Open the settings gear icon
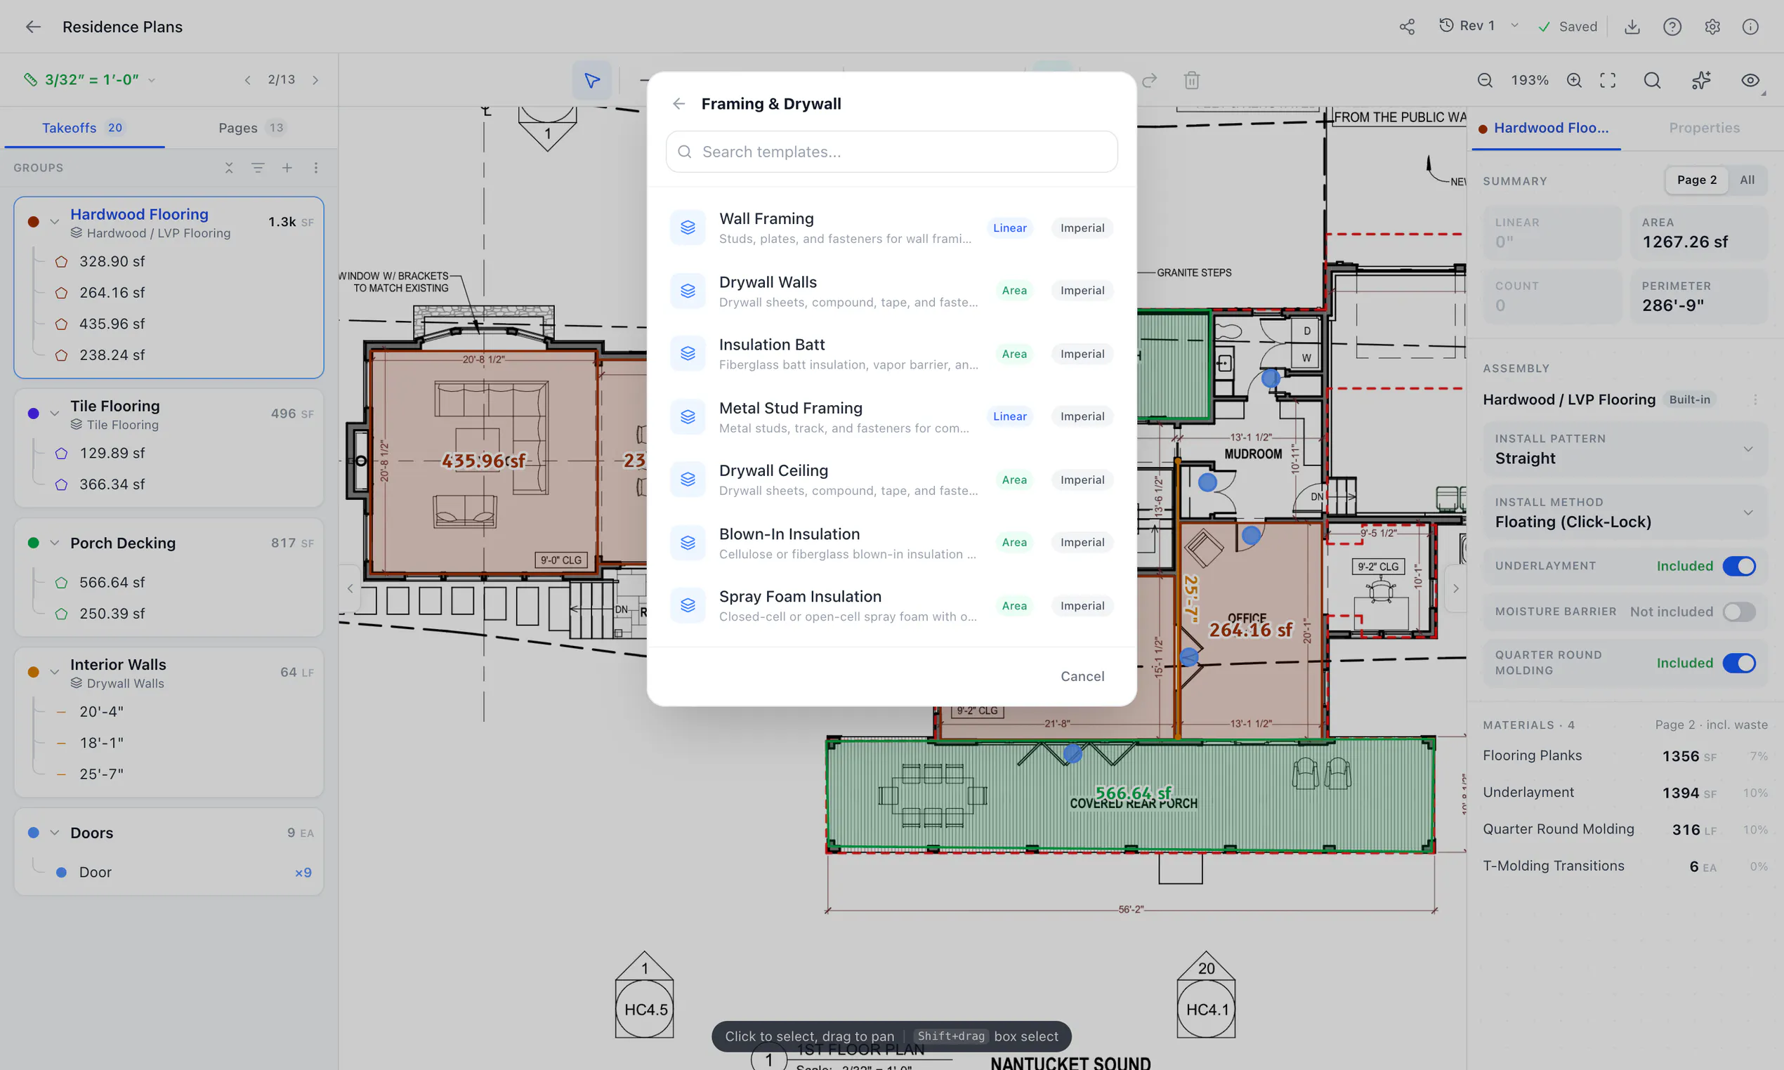Screen dimensions: 1784x1070 point(1712,27)
